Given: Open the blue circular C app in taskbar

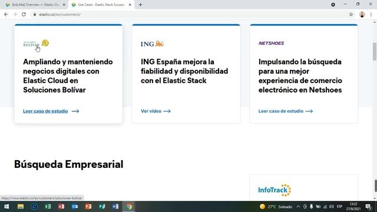Looking at the screenshot, I should (34, 207).
